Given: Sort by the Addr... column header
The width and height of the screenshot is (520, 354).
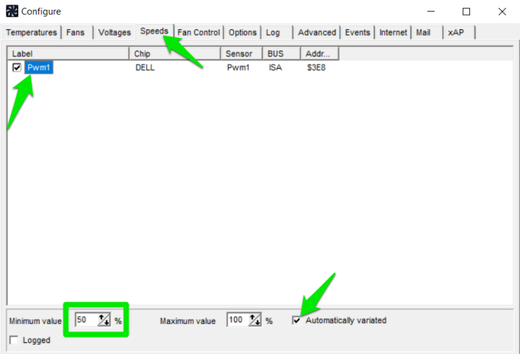Looking at the screenshot, I should (x=320, y=53).
